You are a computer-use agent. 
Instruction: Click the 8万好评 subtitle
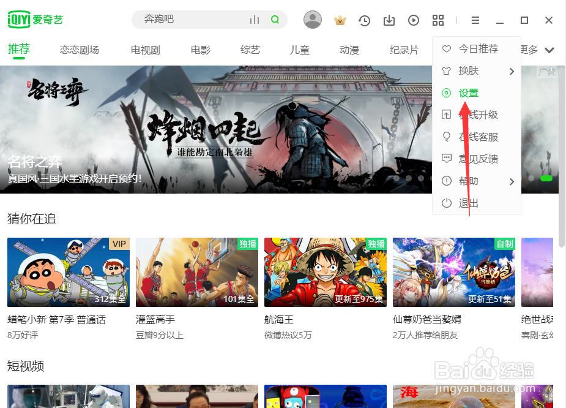pyautogui.click(x=23, y=335)
